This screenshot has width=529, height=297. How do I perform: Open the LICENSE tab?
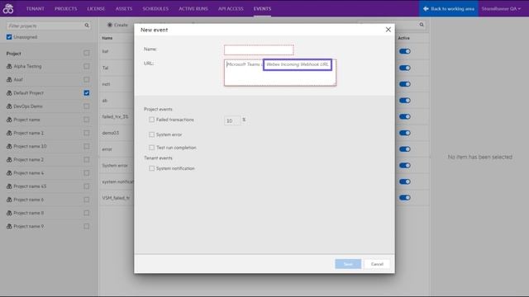point(96,9)
